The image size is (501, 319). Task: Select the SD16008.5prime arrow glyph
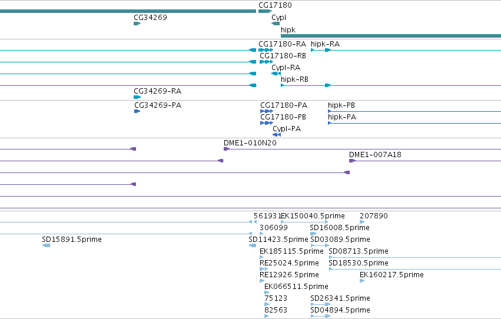(x=313, y=234)
